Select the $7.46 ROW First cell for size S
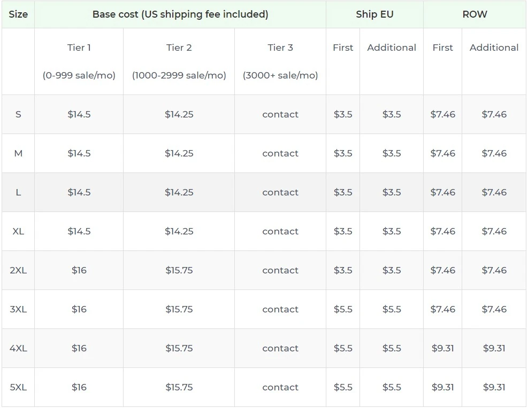 pos(442,114)
